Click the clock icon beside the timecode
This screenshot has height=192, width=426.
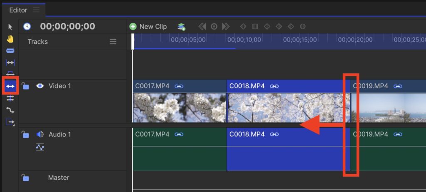point(27,26)
